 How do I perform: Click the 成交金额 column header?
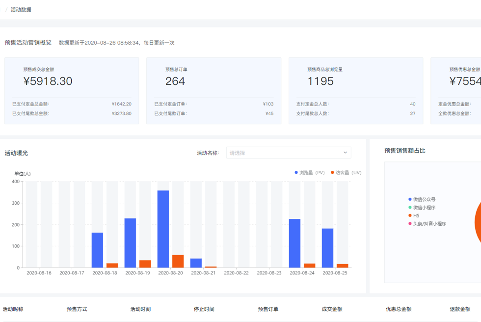[x=332, y=309]
